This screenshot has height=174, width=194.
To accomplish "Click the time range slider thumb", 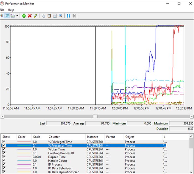I will [x=95, y=116].
